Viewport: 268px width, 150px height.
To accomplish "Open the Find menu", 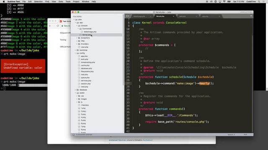I will (47, 2).
